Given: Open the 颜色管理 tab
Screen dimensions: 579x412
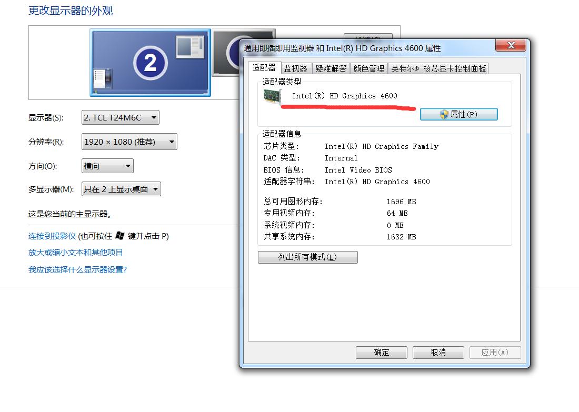Looking at the screenshot, I should tap(368, 67).
